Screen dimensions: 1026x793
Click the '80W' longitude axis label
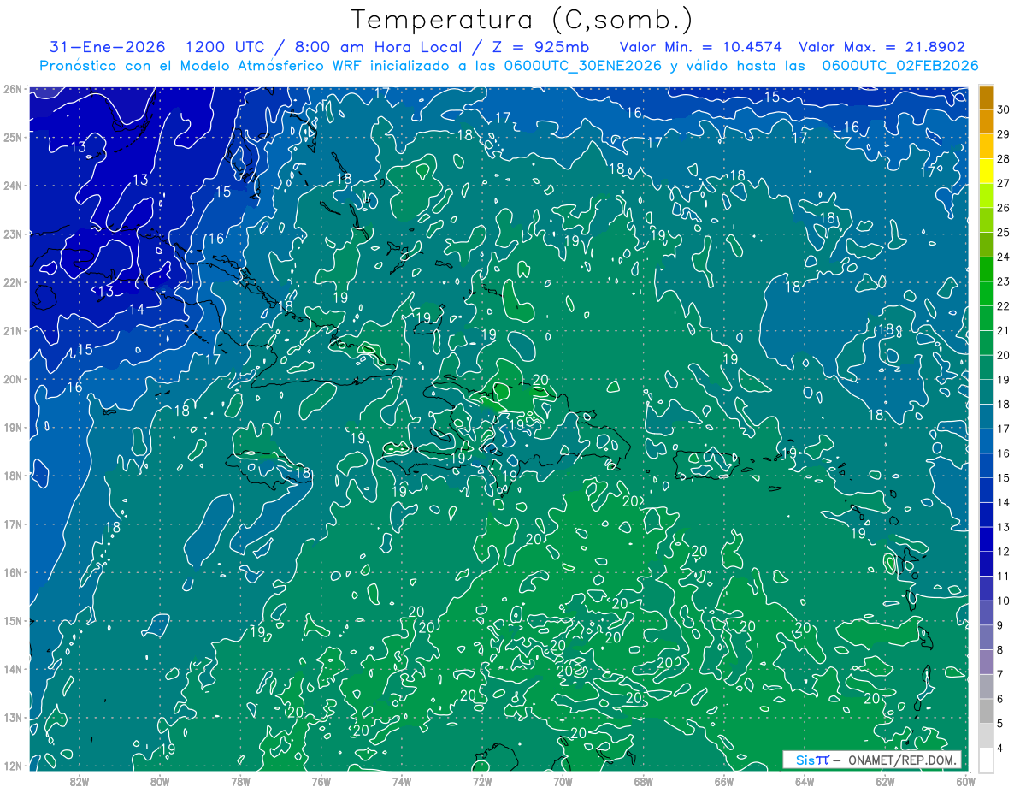pyautogui.click(x=160, y=780)
